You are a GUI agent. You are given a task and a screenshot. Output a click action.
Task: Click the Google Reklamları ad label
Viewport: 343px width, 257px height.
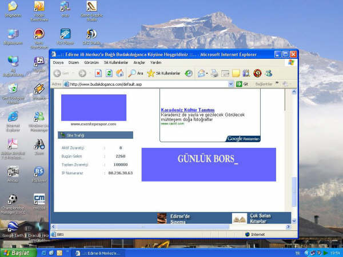(x=243, y=139)
